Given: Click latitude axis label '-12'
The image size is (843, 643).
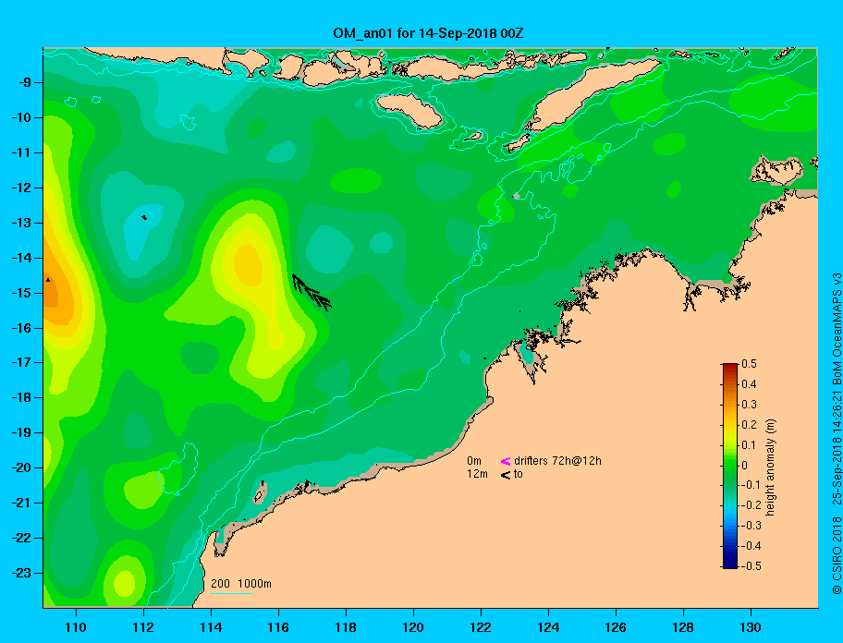Looking at the screenshot, I should [x=21, y=188].
